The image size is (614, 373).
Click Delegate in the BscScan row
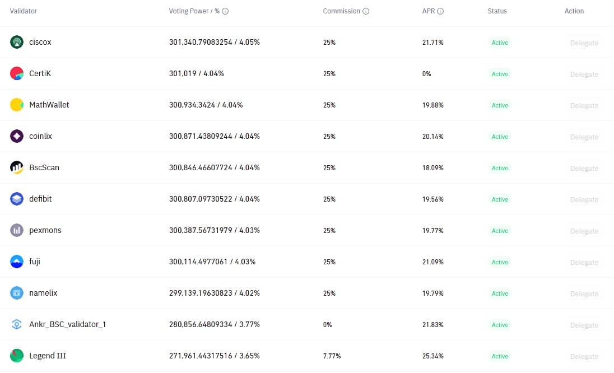tap(584, 169)
